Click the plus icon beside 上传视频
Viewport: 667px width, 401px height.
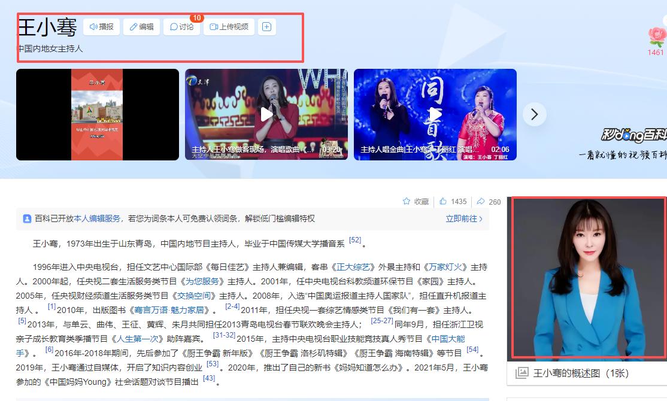pyautogui.click(x=267, y=27)
